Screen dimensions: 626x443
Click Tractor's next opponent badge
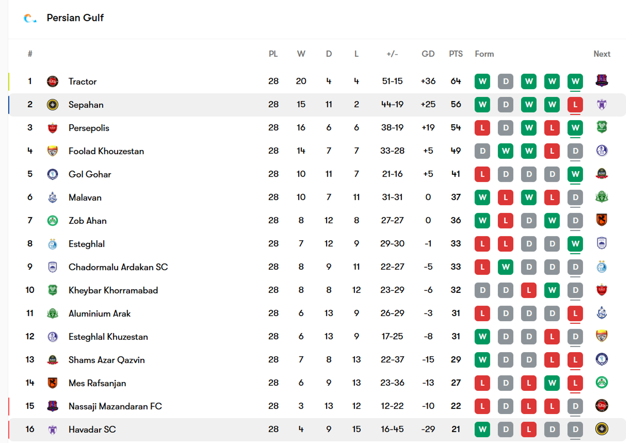601,81
